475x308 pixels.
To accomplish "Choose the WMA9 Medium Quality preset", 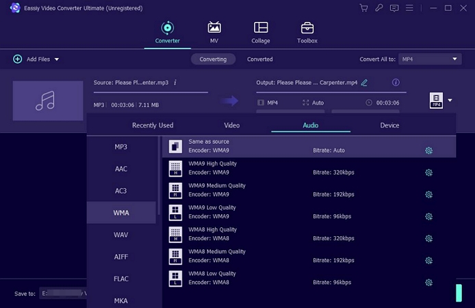I will click(309, 190).
